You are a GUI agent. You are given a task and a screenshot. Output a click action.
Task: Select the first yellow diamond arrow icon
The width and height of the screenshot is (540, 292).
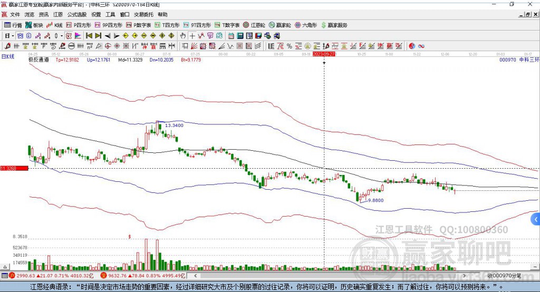[126, 36]
